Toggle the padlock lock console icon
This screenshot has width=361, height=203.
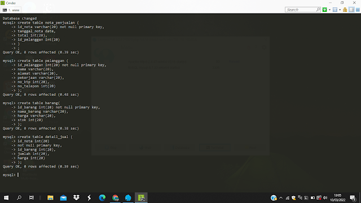point(345,10)
